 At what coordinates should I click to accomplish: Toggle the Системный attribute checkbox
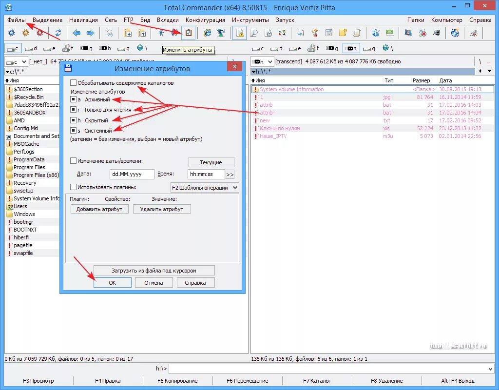coord(73,131)
